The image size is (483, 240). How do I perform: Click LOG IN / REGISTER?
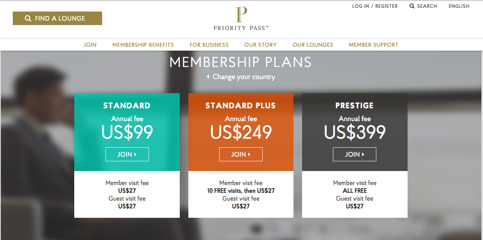click(x=375, y=6)
